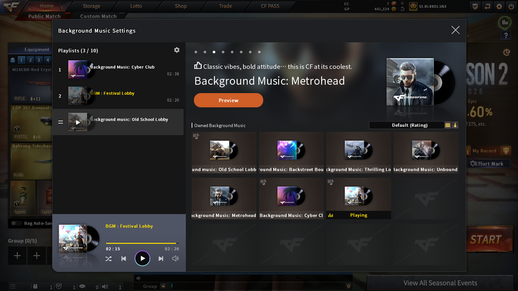Viewport: 518px width, 291px height.
Task: Play Old School Lobby from the playlist
Action: [x=77, y=122]
